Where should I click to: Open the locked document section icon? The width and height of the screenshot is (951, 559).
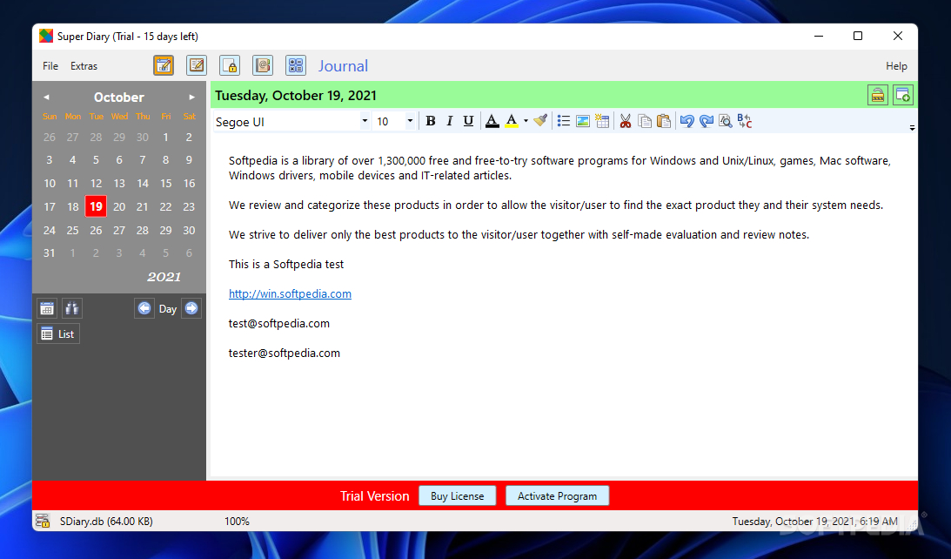pyautogui.click(x=229, y=65)
